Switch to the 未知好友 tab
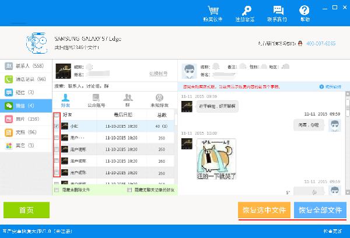 [159, 100]
